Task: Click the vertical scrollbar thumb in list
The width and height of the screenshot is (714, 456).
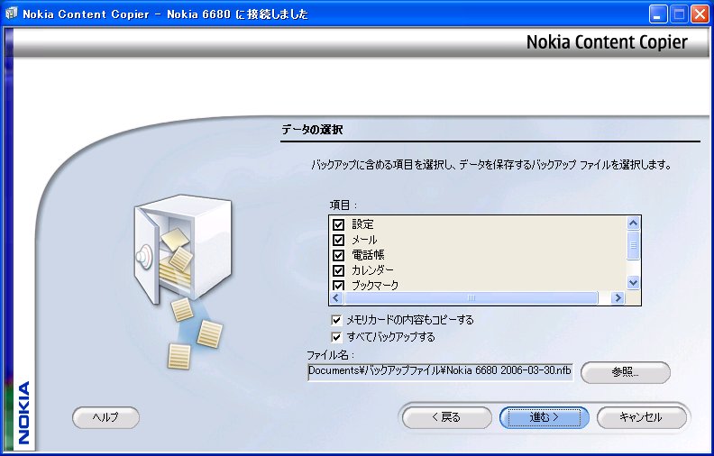Action: [633, 246]
